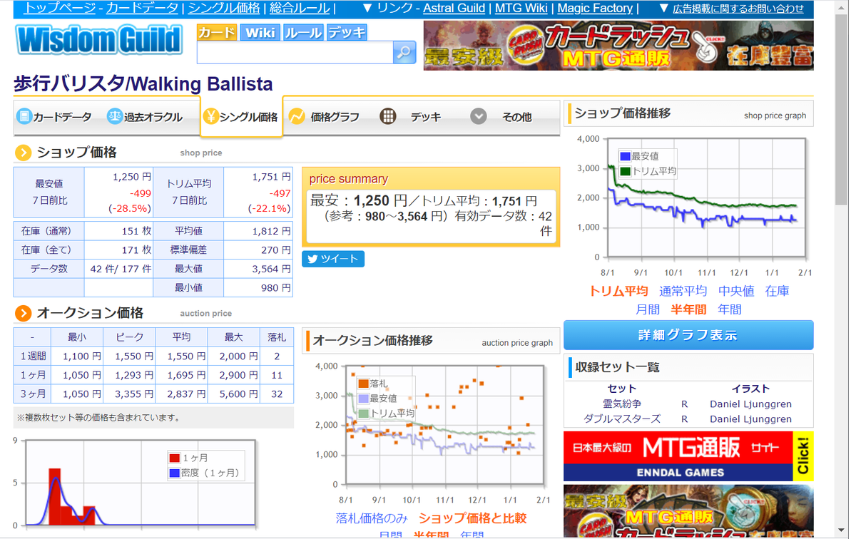Select ショップ価格と比較 auction graph option
Viewport: 856px width, 539px height.
[472, 518]
